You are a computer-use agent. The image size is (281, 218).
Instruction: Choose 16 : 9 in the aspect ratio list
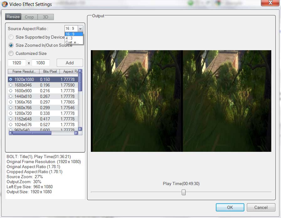tap(74, 34)
